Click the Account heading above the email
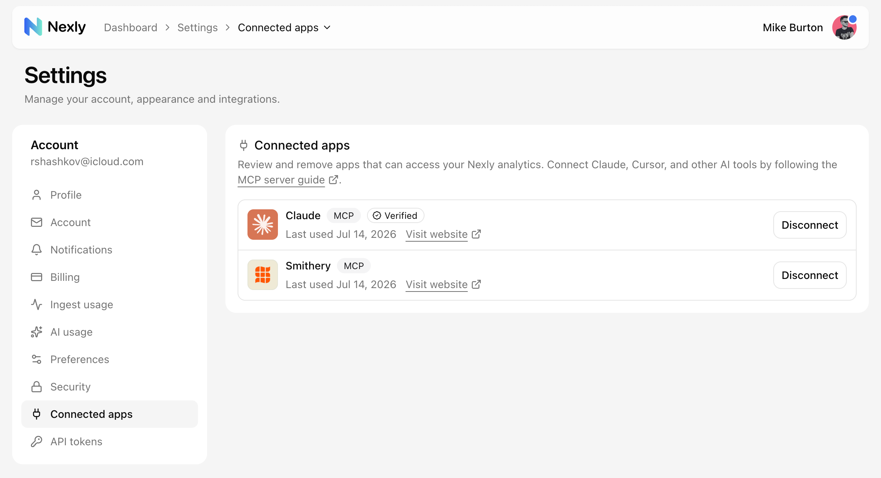This screenshot has height=478, width=881. [54, 145]
